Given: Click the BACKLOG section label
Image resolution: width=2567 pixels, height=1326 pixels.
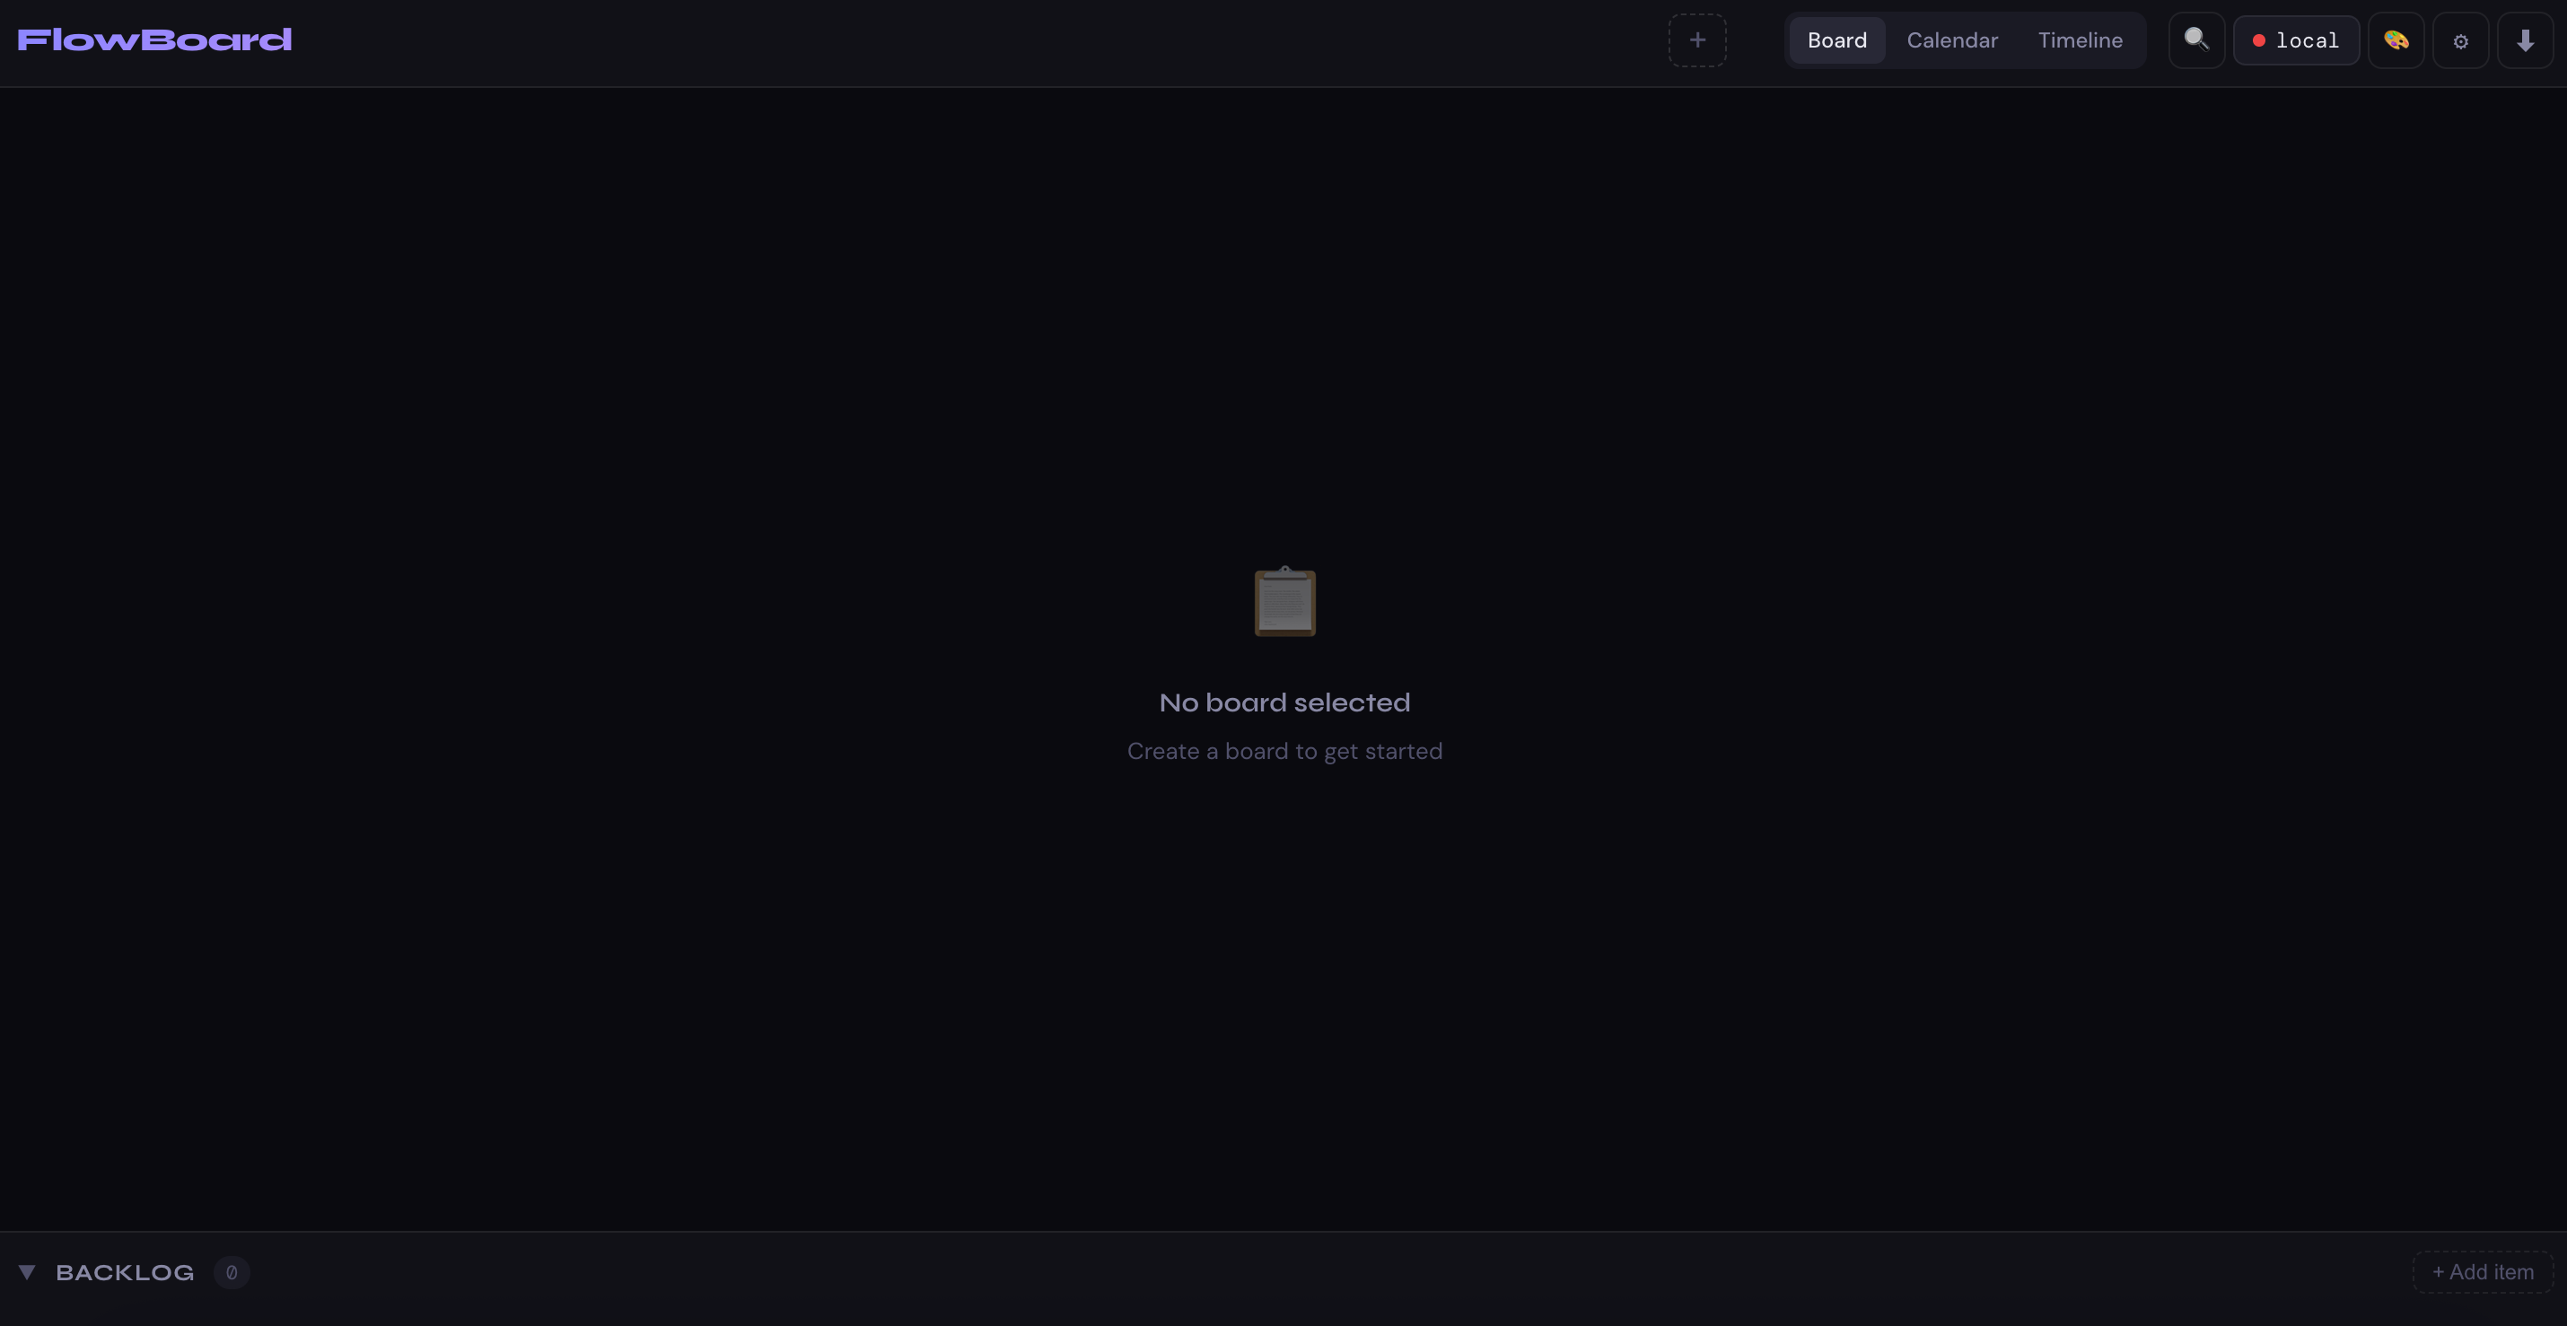Looking at the screenshot, I should 125,1272.
